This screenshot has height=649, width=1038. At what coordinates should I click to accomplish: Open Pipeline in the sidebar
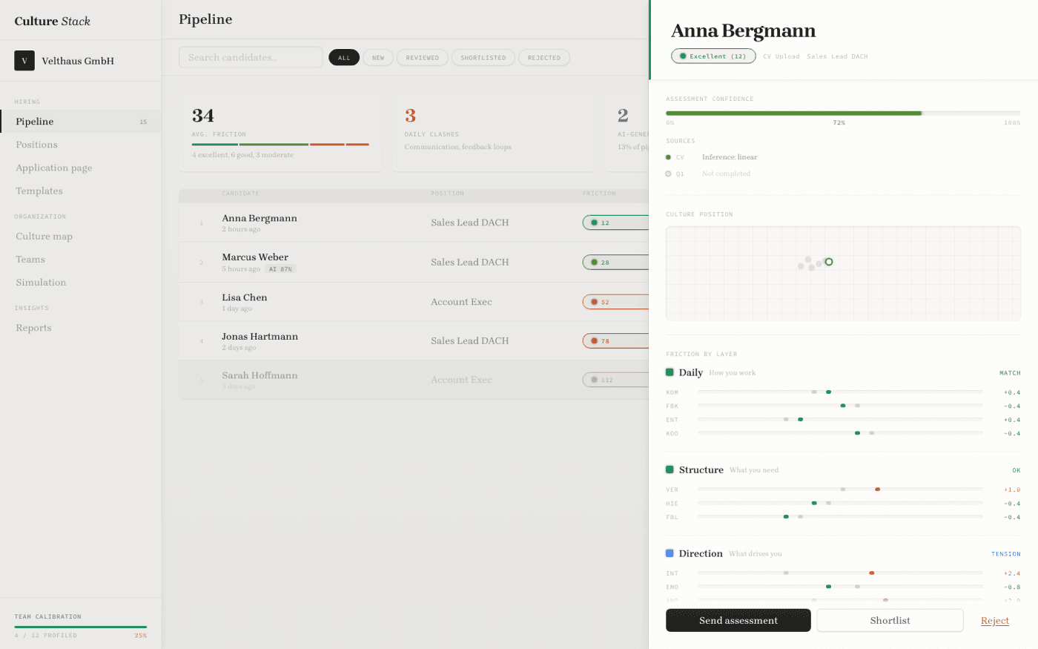tap(81, 122)
